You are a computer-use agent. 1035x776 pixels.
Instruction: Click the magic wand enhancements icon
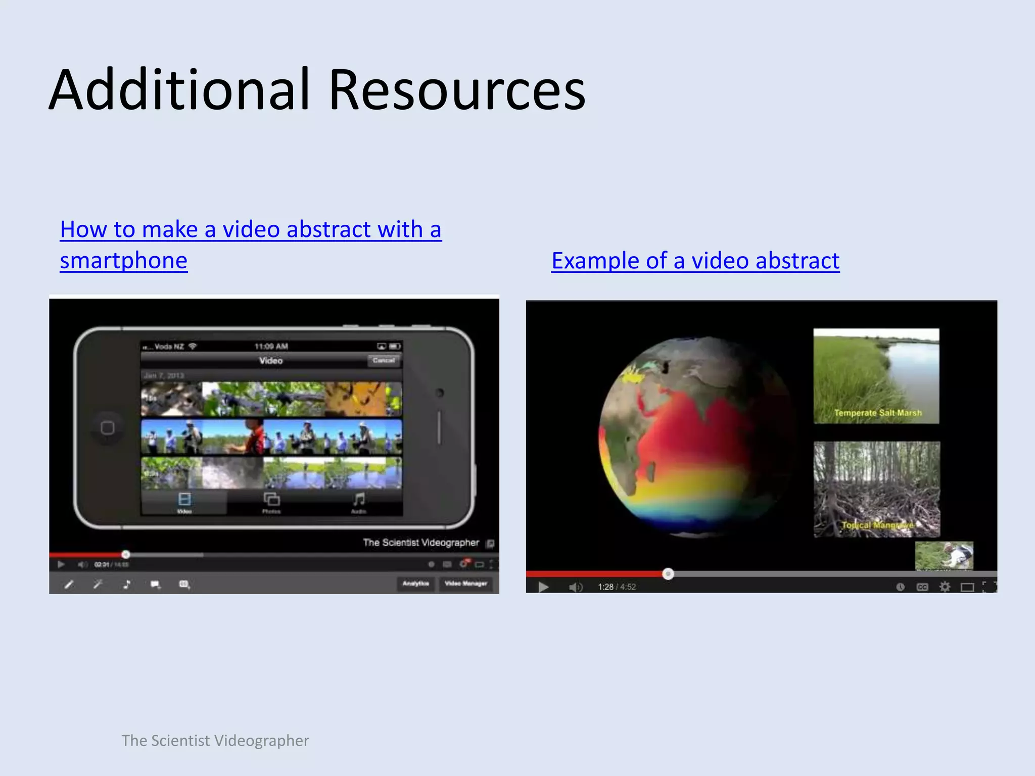98,585
